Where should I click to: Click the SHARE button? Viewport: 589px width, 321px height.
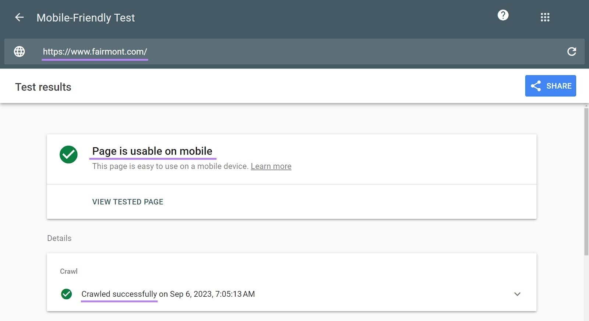click(x=550, y=86)
